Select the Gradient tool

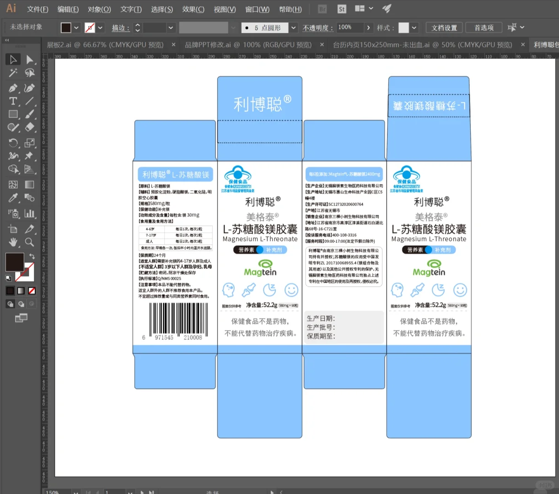tap(30, 184)
